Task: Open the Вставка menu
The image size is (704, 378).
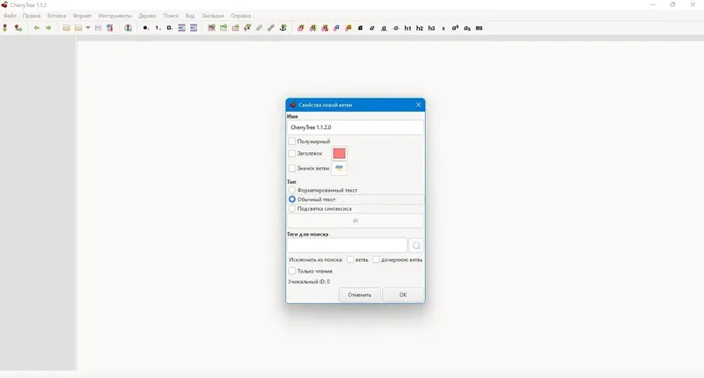Action: [56, 16]
